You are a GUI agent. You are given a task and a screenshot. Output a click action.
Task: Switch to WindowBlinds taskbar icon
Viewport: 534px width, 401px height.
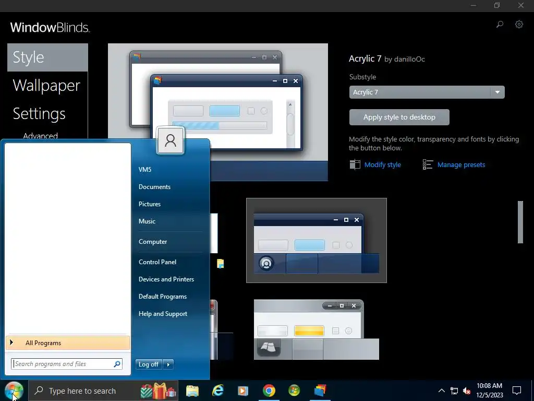coord(320,391)
